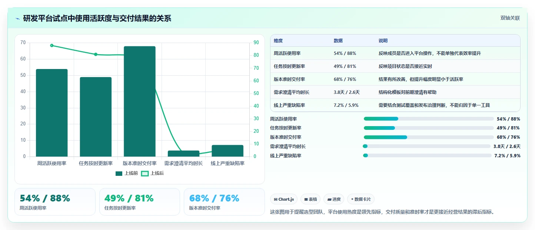Click the table cell 7.2% / 5.9%
The image size is (535, 230).
346,105
